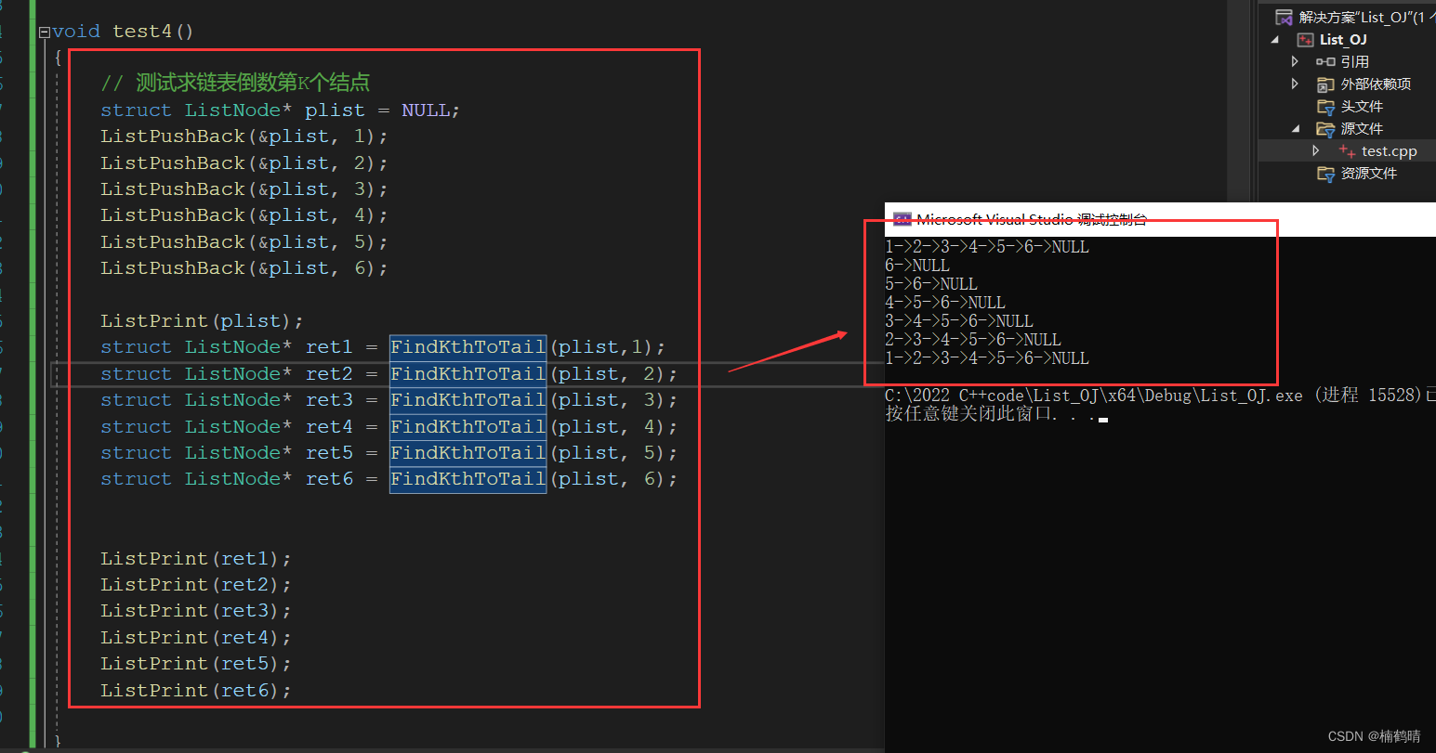The width and height of the screenshot is (1436, 753).
Task: Click the solution icon beside 解决方案"List_OJ"
Action: click(1284, 17)
